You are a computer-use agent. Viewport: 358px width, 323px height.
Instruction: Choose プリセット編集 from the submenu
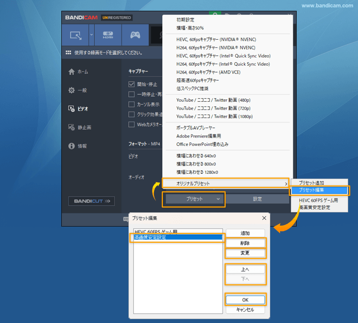point(319,190)
